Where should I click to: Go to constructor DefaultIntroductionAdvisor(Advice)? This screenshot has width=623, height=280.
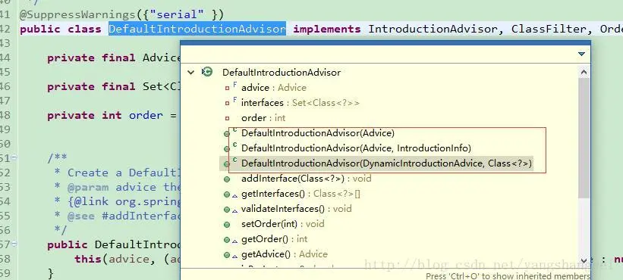pyautogui.click(x=318, y=133)
